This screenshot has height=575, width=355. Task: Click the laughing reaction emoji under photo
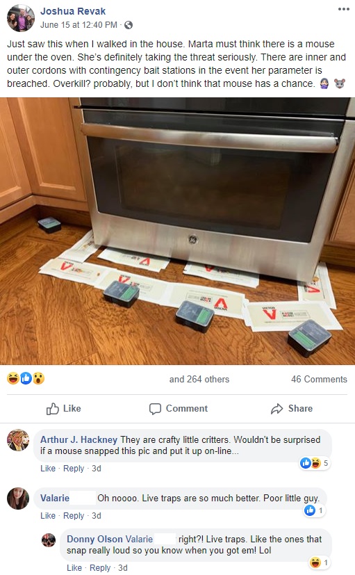(x=13, y=378)
